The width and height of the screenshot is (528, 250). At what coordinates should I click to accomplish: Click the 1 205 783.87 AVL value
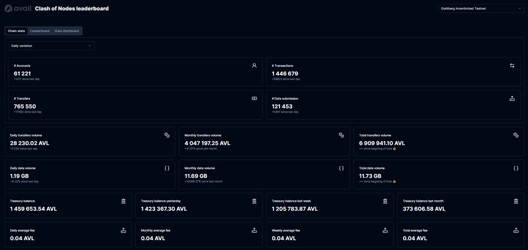pyautogui.click(x=295, y=209)
